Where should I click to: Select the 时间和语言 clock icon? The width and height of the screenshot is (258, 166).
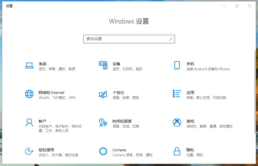103,123
